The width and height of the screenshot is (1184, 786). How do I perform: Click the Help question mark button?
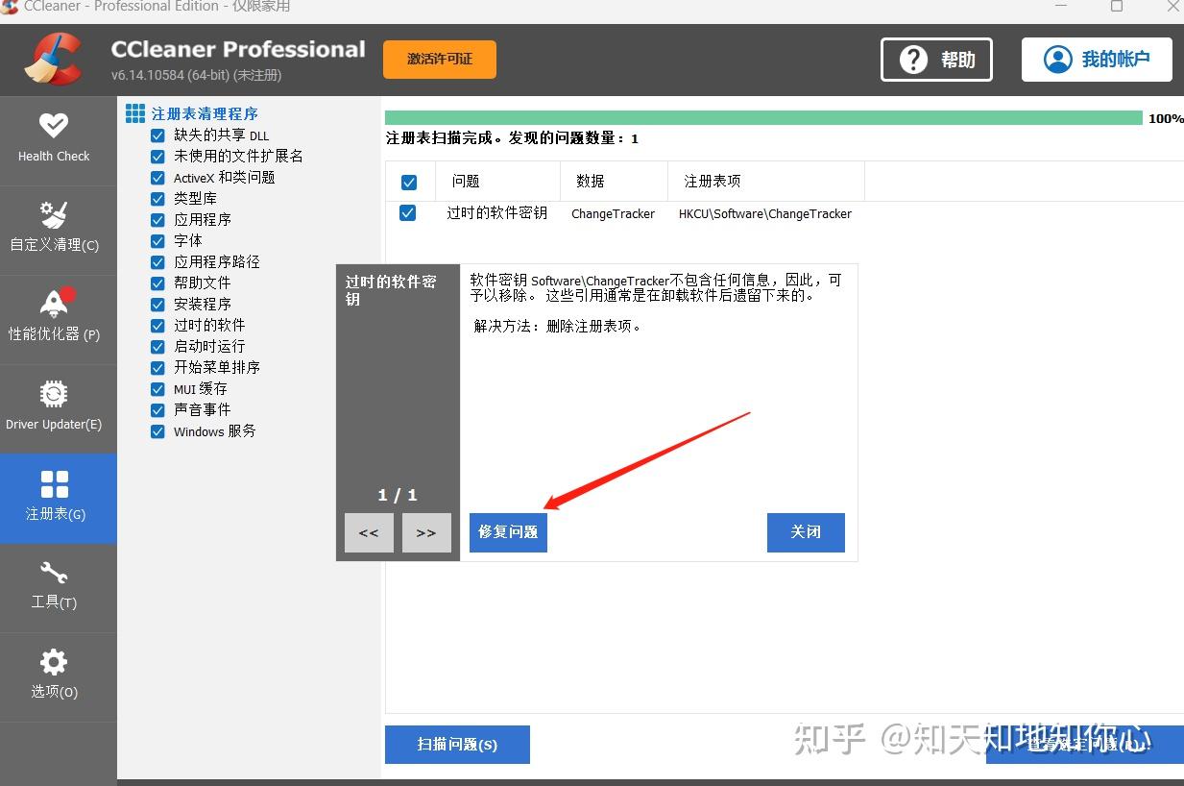coord(936,60)
